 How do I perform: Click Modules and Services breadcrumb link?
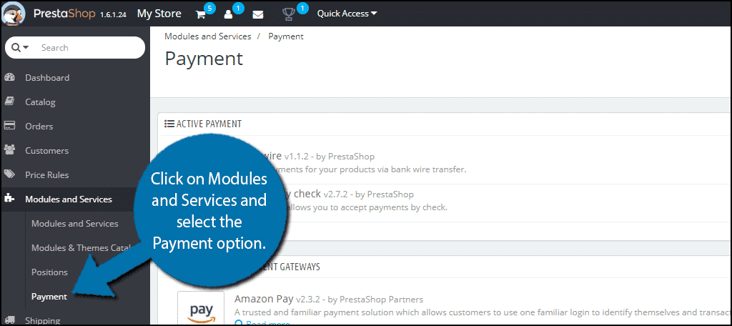[x=208, y=36]
